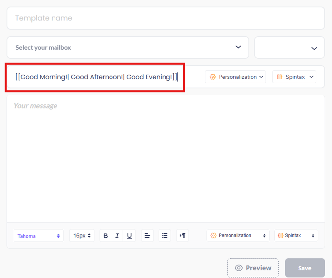The height and width of the screenshot is (278, 332).
Task: Toggle underline formatting in the editor toolbar
Action: pos(129,236)
